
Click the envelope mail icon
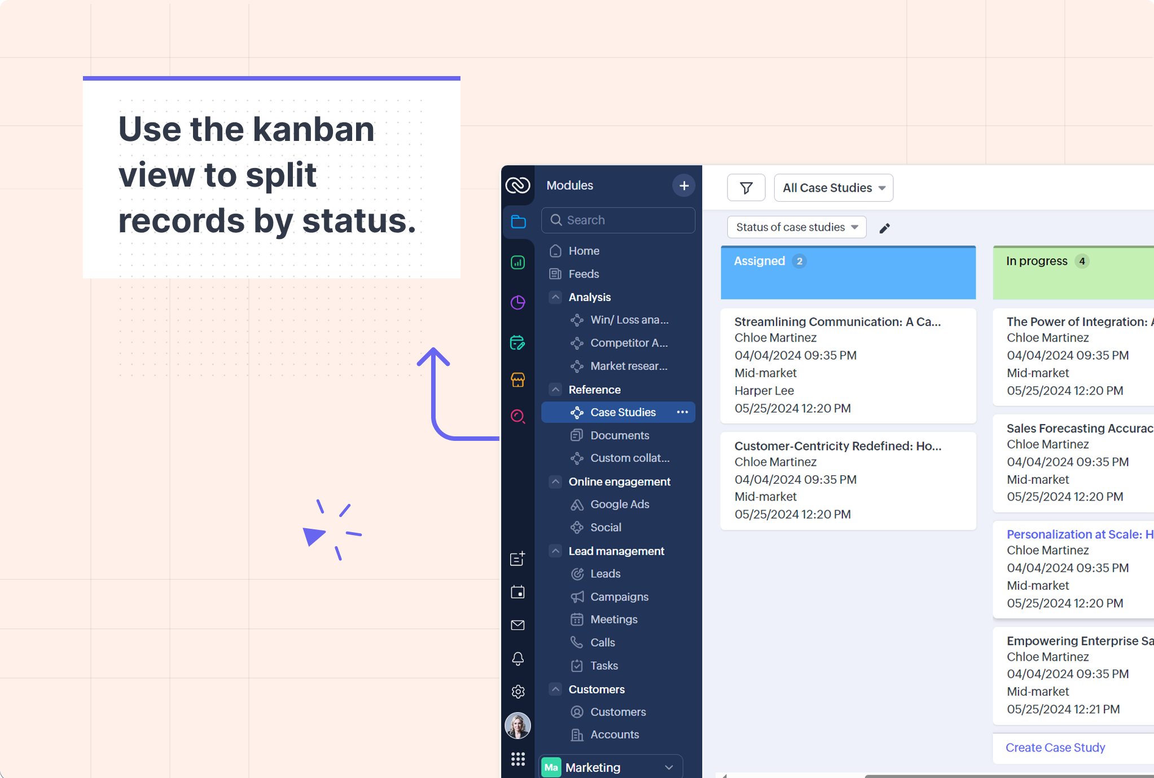(517, 625)
